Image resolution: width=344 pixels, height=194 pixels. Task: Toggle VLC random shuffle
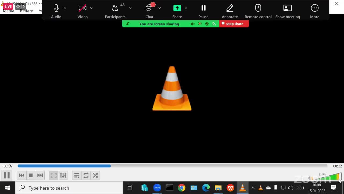coord(95,175)
